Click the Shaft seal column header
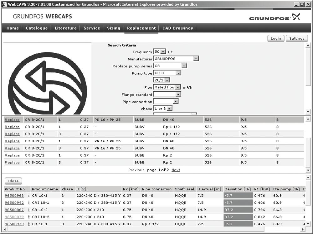 coord(184,189)
